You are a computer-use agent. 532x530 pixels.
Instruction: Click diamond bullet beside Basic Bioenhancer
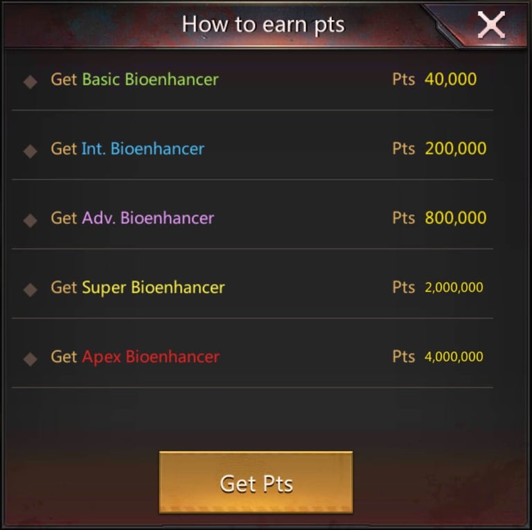30,82
